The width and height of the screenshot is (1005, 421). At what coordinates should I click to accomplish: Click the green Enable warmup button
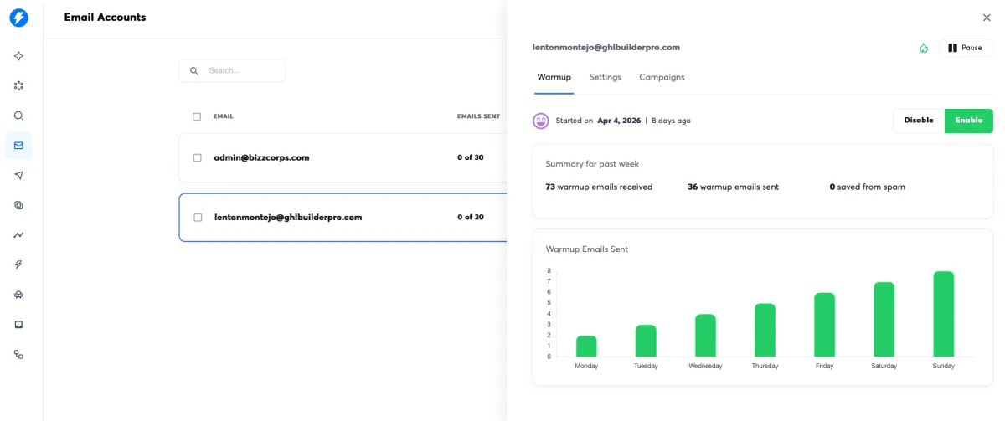click(x=968, y=121)
